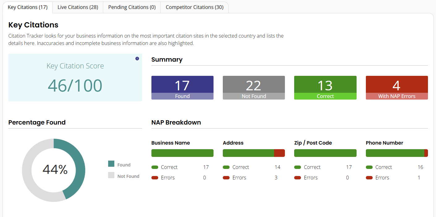Click the Correct indicator under Phone Number
436x217 pixels.
(369, 167)
